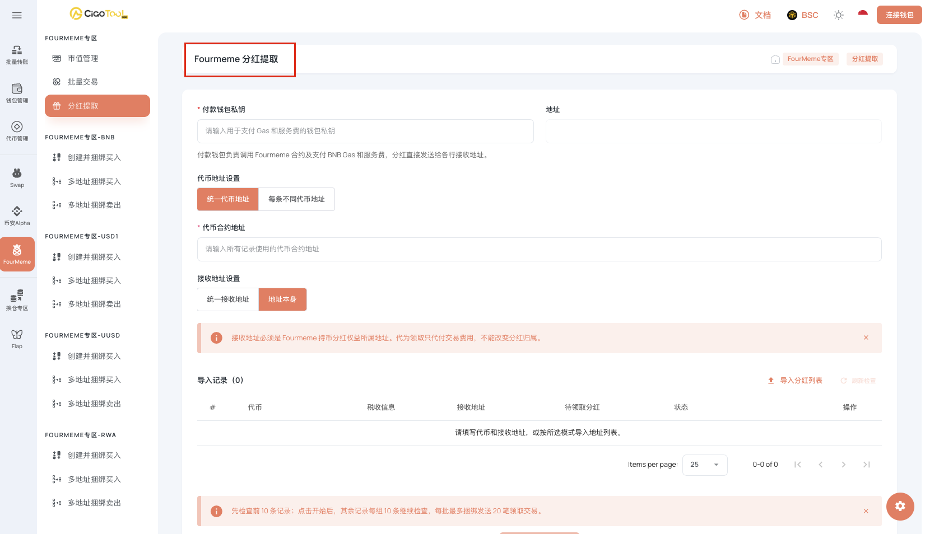
Task: Open the hamburger menu icon
Action: tap(17, 15)
